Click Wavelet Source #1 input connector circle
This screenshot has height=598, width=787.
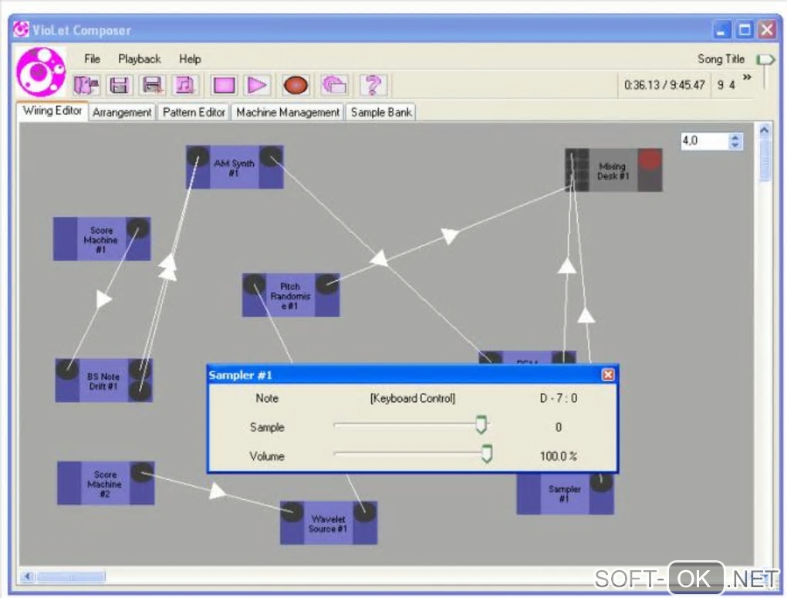pyautogui.click(x=292, y=512)
